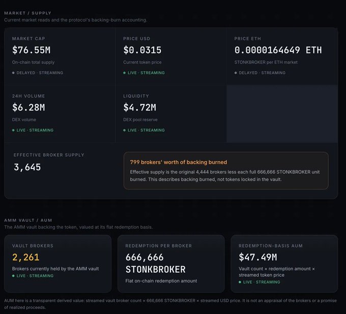Click the PRICE USD label

pyautogui.click(x=136, y=39)
